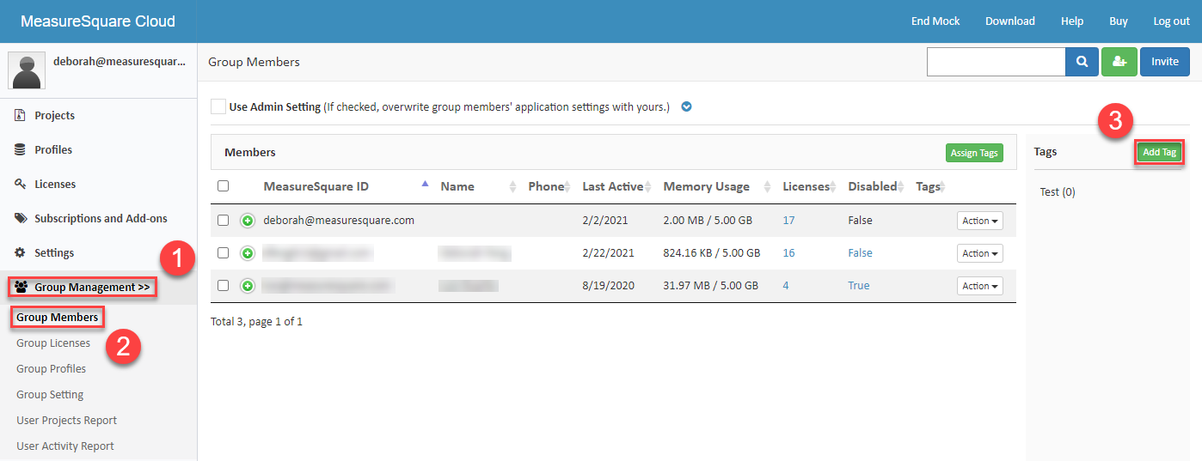Click the Projects document icon in sidebar
1202x461 pixels.
click(x=20, y=115)
